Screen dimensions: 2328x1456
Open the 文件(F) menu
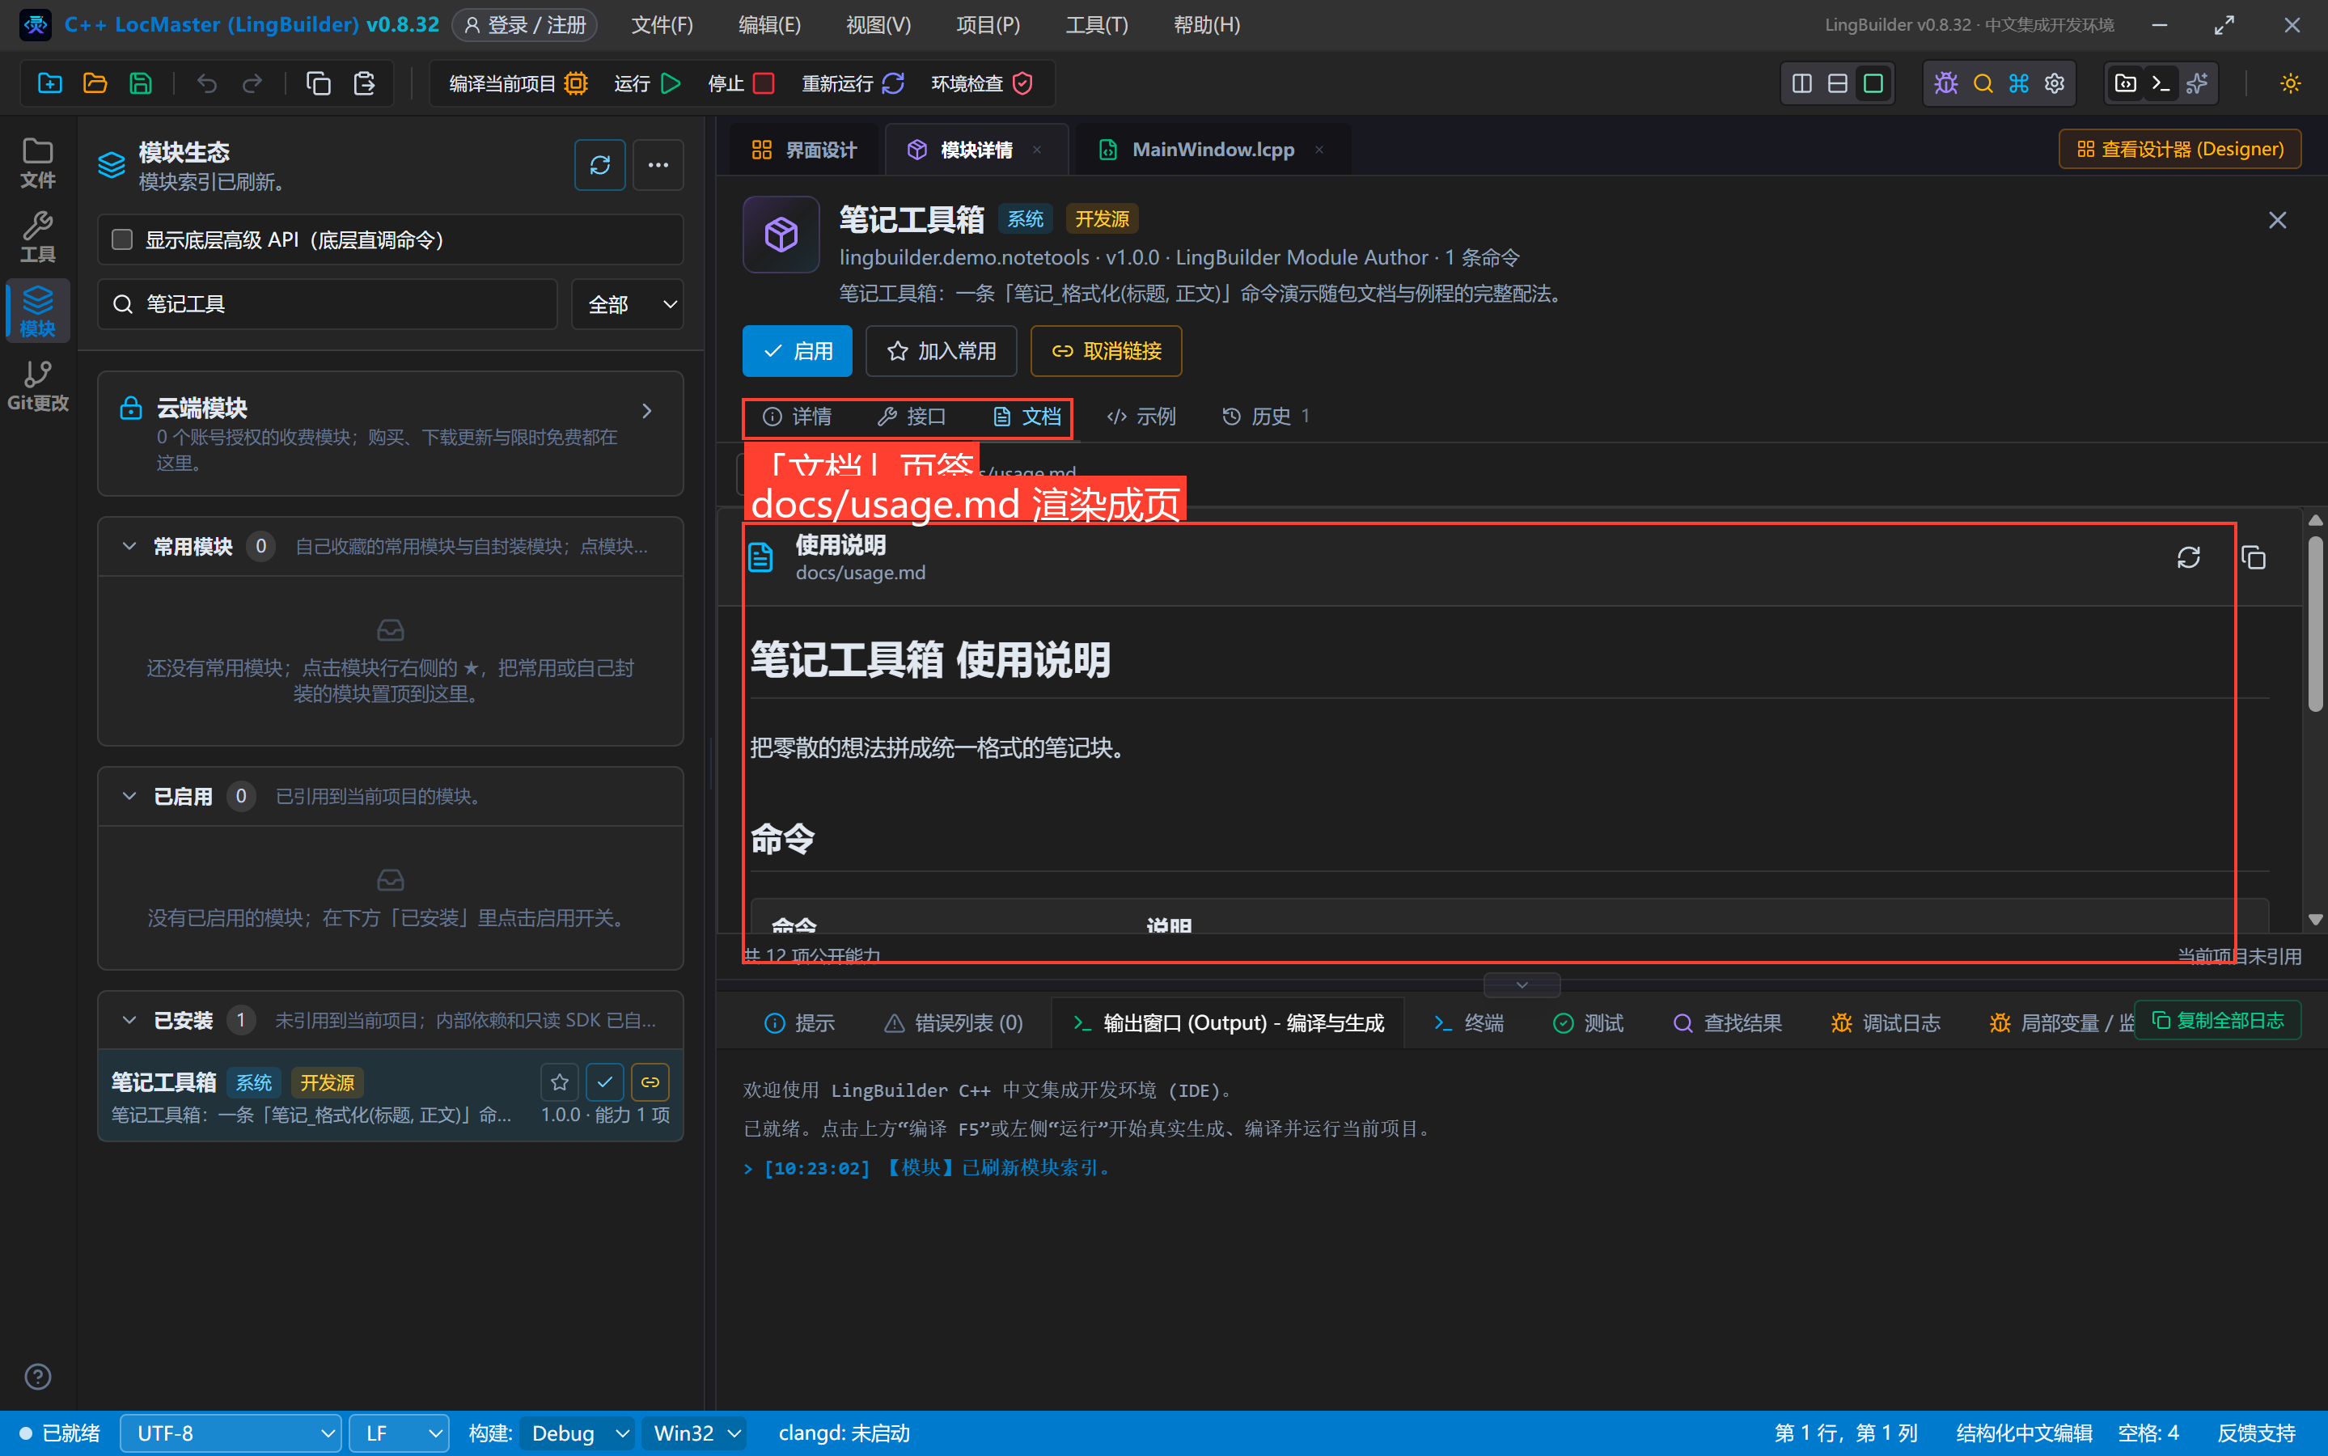point(662,25)
